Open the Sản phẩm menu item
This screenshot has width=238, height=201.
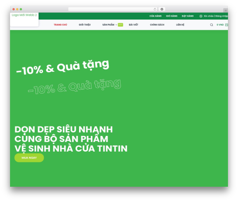pyautogui.click(x=108, y=25)
